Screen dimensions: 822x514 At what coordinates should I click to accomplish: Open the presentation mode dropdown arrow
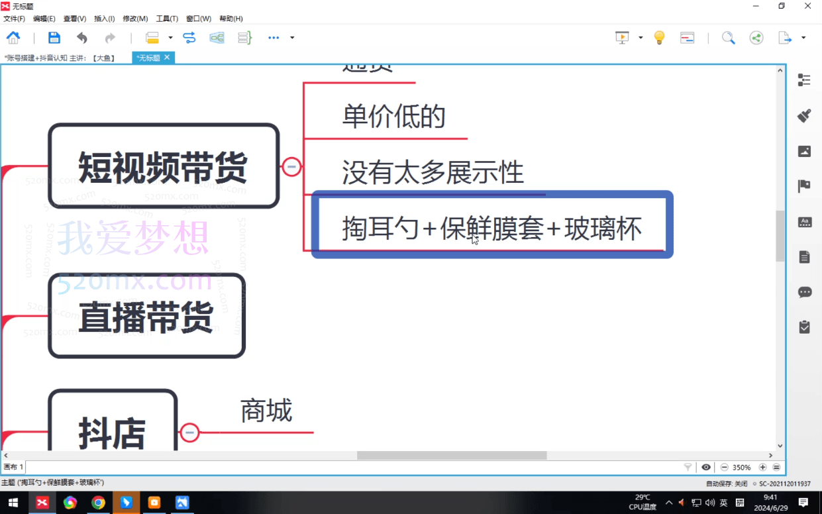point(641,38)
